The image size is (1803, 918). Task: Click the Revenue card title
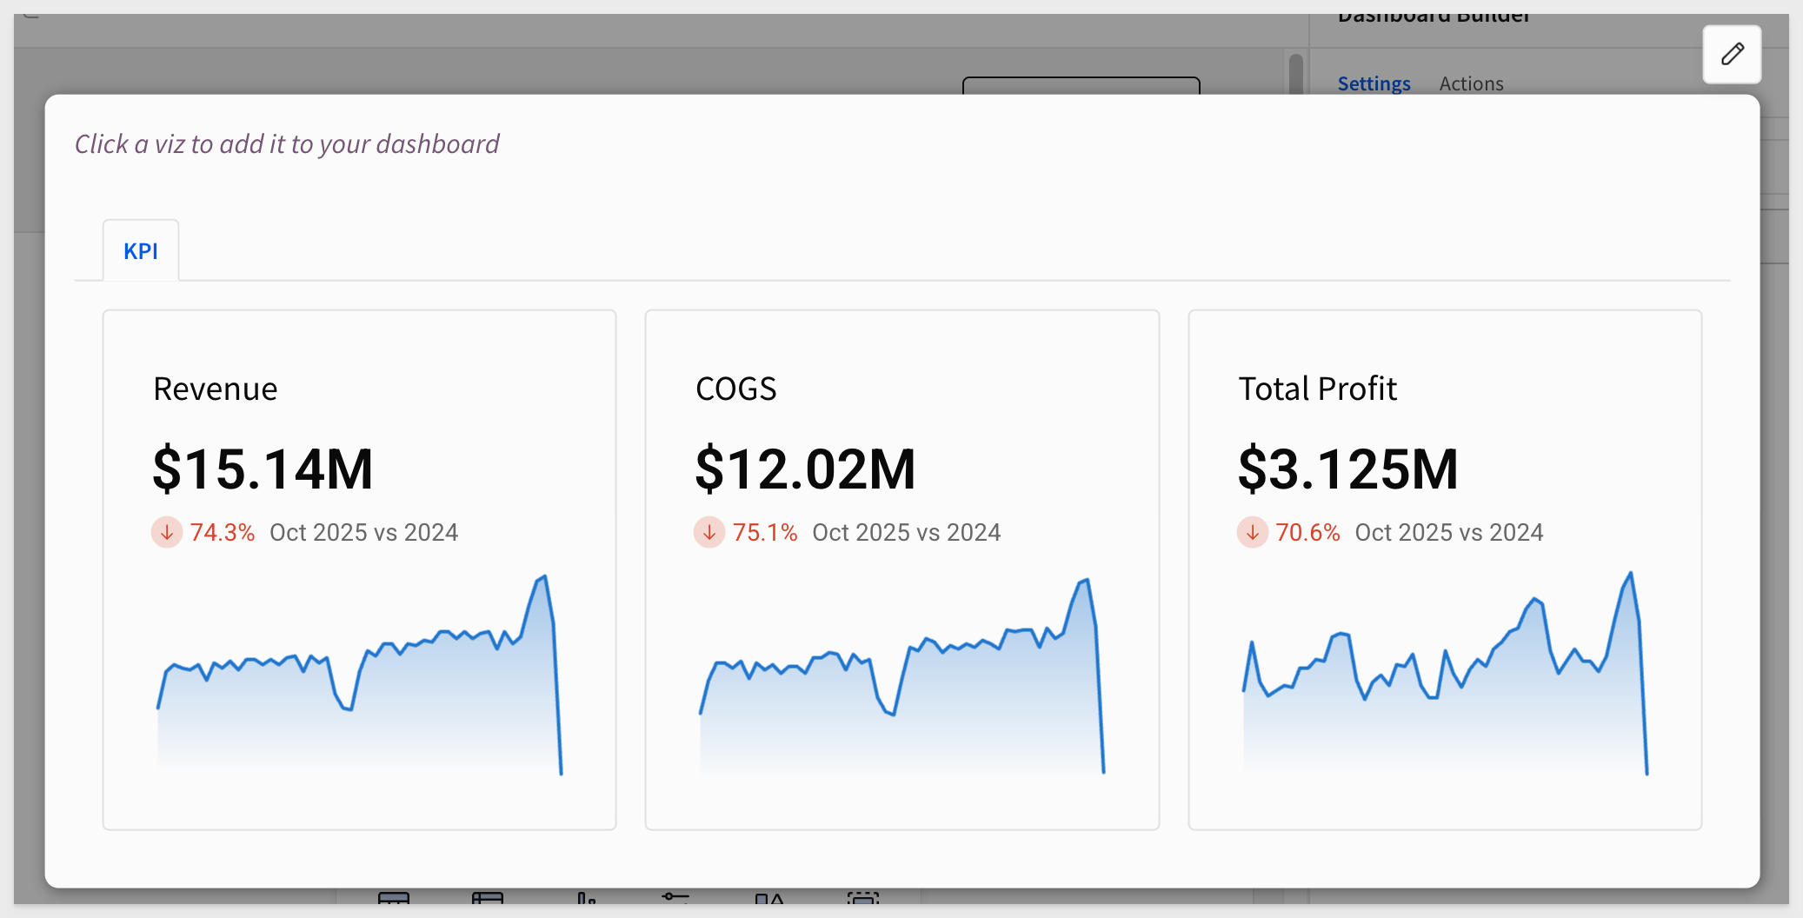216,389
